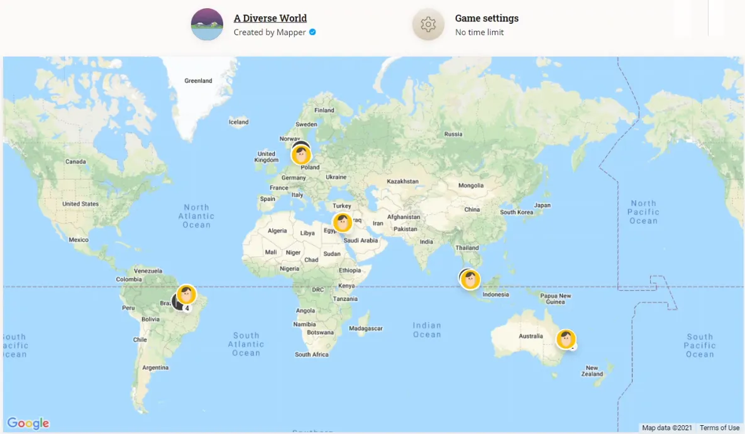Image resolution: width=745 pixels, height=434 pixels.
Task: Click the Greenland label on the map
Action: click(x=198, y=81)
